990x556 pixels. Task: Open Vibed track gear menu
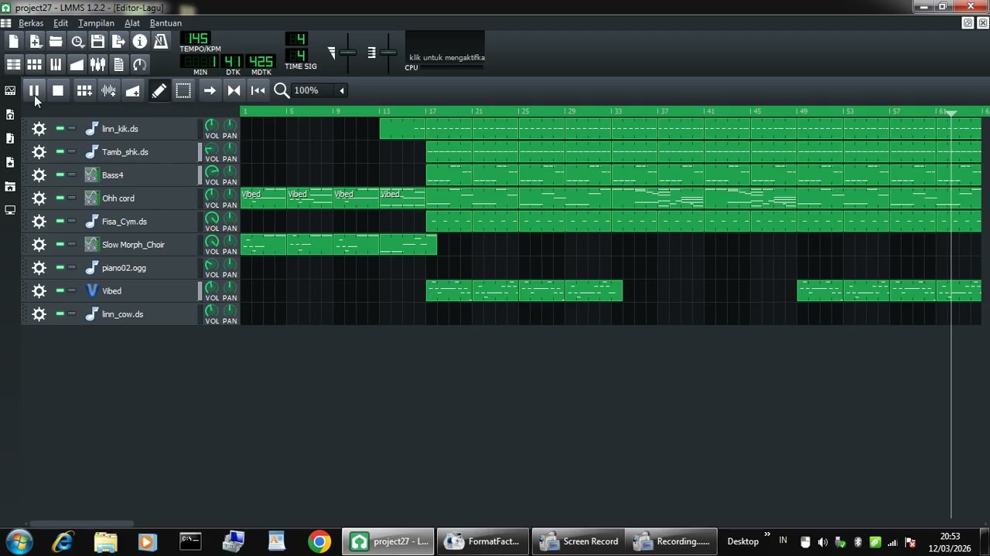(39, 291)
